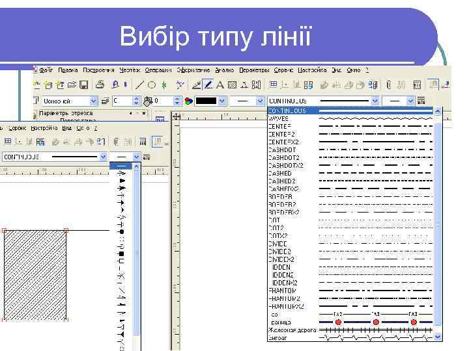The image size is (469, 351).
Task: Click the highlighted pencil-with-line edit icon
Action: tap(208, 84)
